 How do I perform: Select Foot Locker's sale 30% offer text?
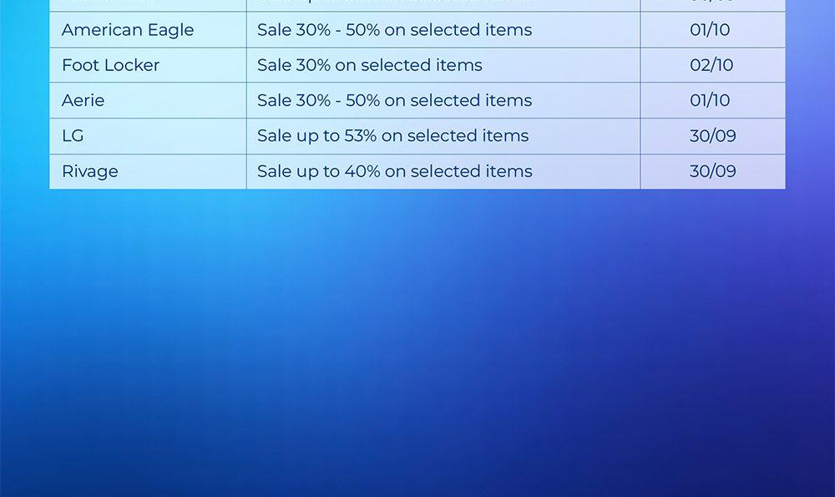click(x=369, y=65)
